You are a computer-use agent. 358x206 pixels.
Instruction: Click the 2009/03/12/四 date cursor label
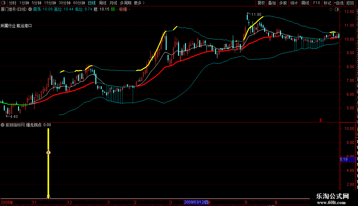click(196, 202)
